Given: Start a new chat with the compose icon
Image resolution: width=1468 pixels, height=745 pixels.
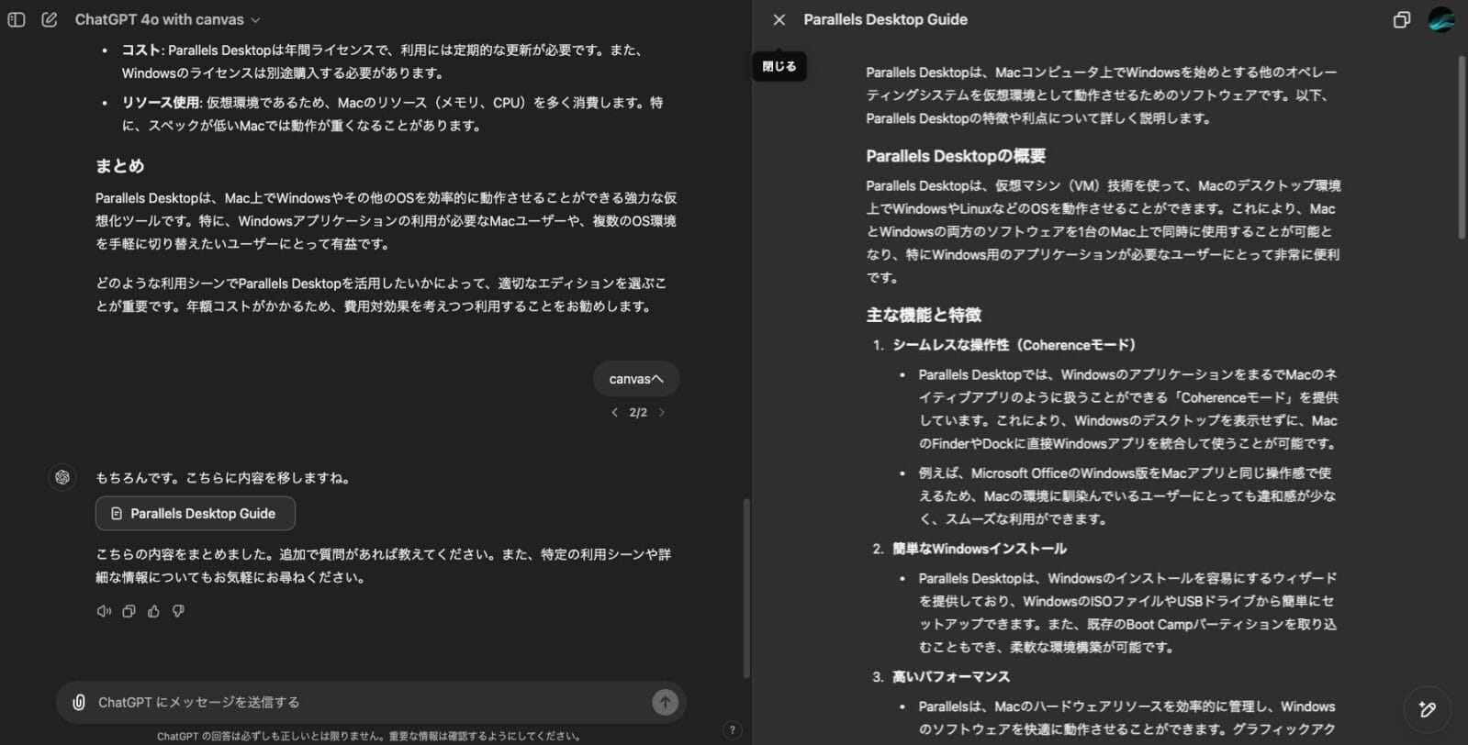Looking at the screenshot, I should coord(50,19).
